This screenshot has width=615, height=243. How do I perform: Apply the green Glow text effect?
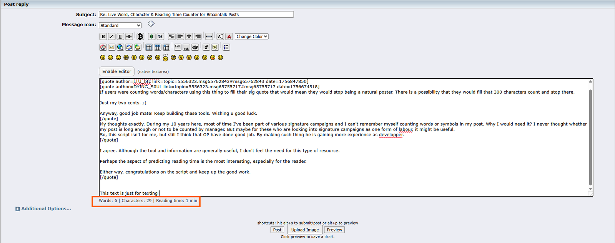tap(151, 36)
